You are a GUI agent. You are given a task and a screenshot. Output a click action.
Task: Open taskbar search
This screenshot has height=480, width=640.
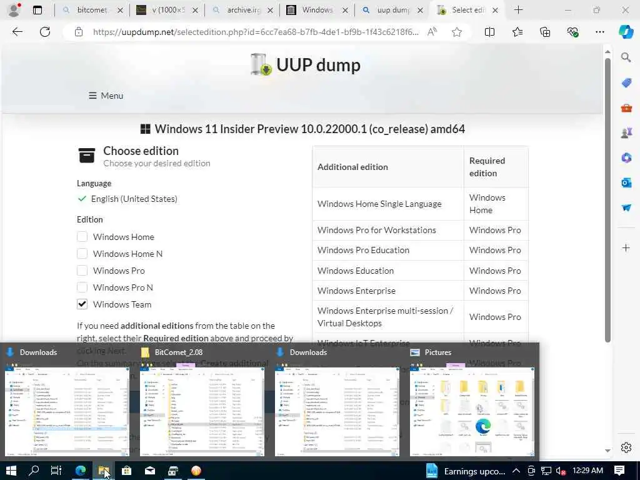tap(34, 471)
